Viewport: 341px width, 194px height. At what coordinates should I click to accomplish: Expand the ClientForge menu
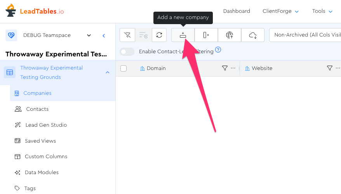point(280,11)
